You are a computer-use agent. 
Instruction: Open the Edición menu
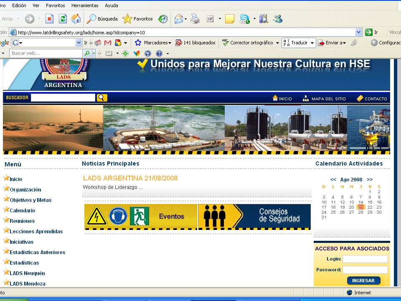19,5
